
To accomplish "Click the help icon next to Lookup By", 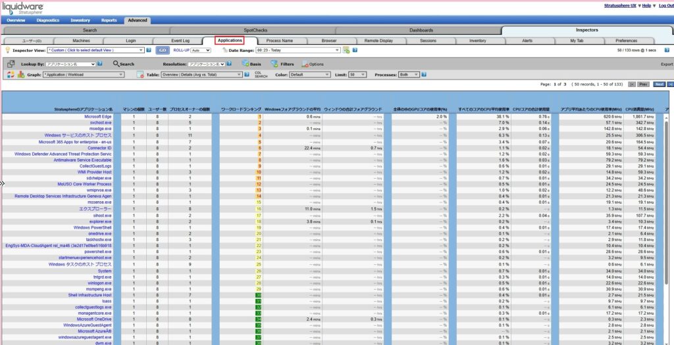I will pos(100,64).
